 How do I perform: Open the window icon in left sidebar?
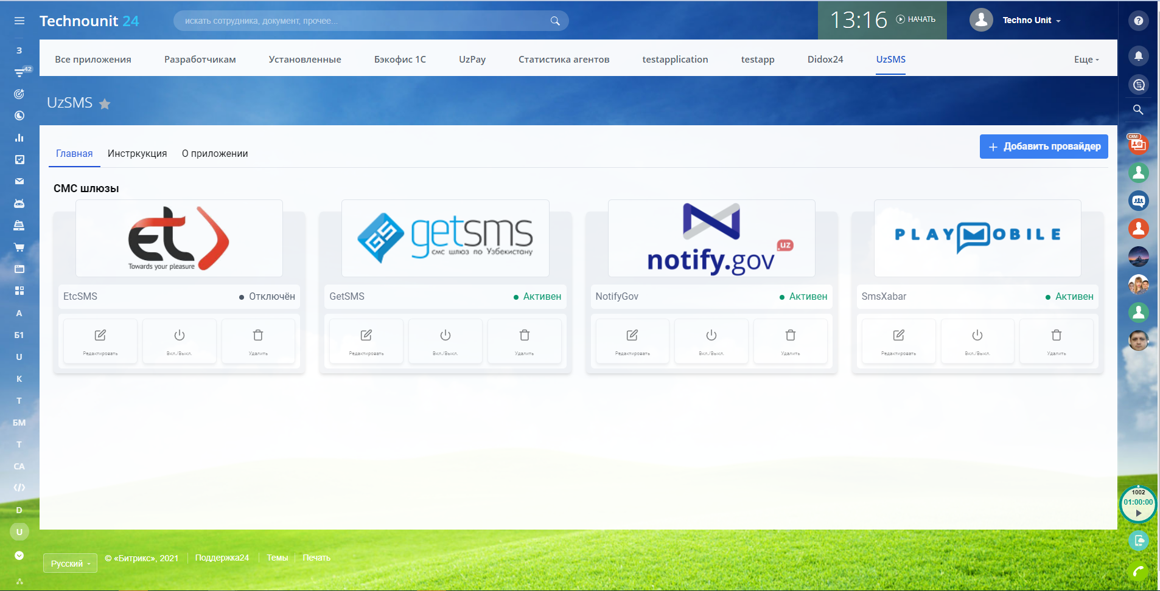pyautogui.click(x=19, y=269)
